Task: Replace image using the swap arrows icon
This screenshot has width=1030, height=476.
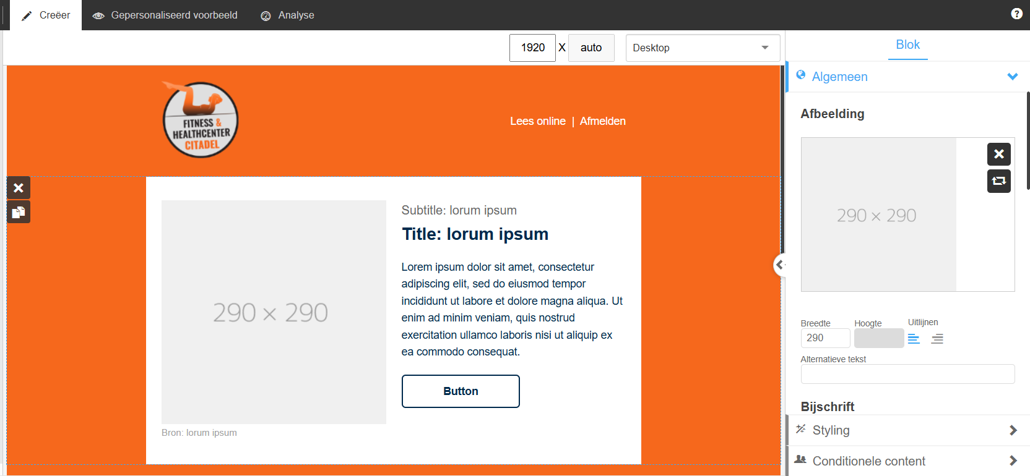Action: pyautogui.click(x=998, y=181)
